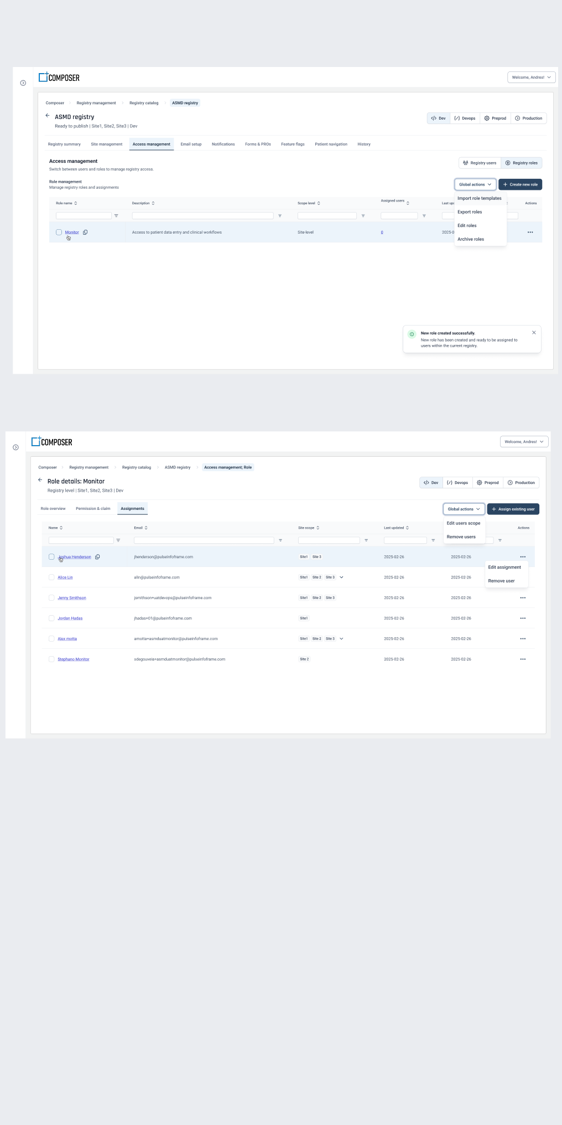Expand sidebar in ASMD registry screen
This screenshot has width=562, height=1125.
coord(23,83)
